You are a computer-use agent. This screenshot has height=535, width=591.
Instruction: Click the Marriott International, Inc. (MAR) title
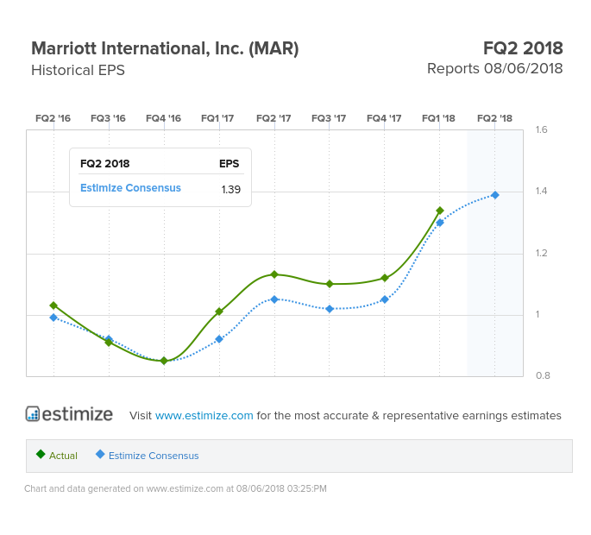[x=165, y=48]
